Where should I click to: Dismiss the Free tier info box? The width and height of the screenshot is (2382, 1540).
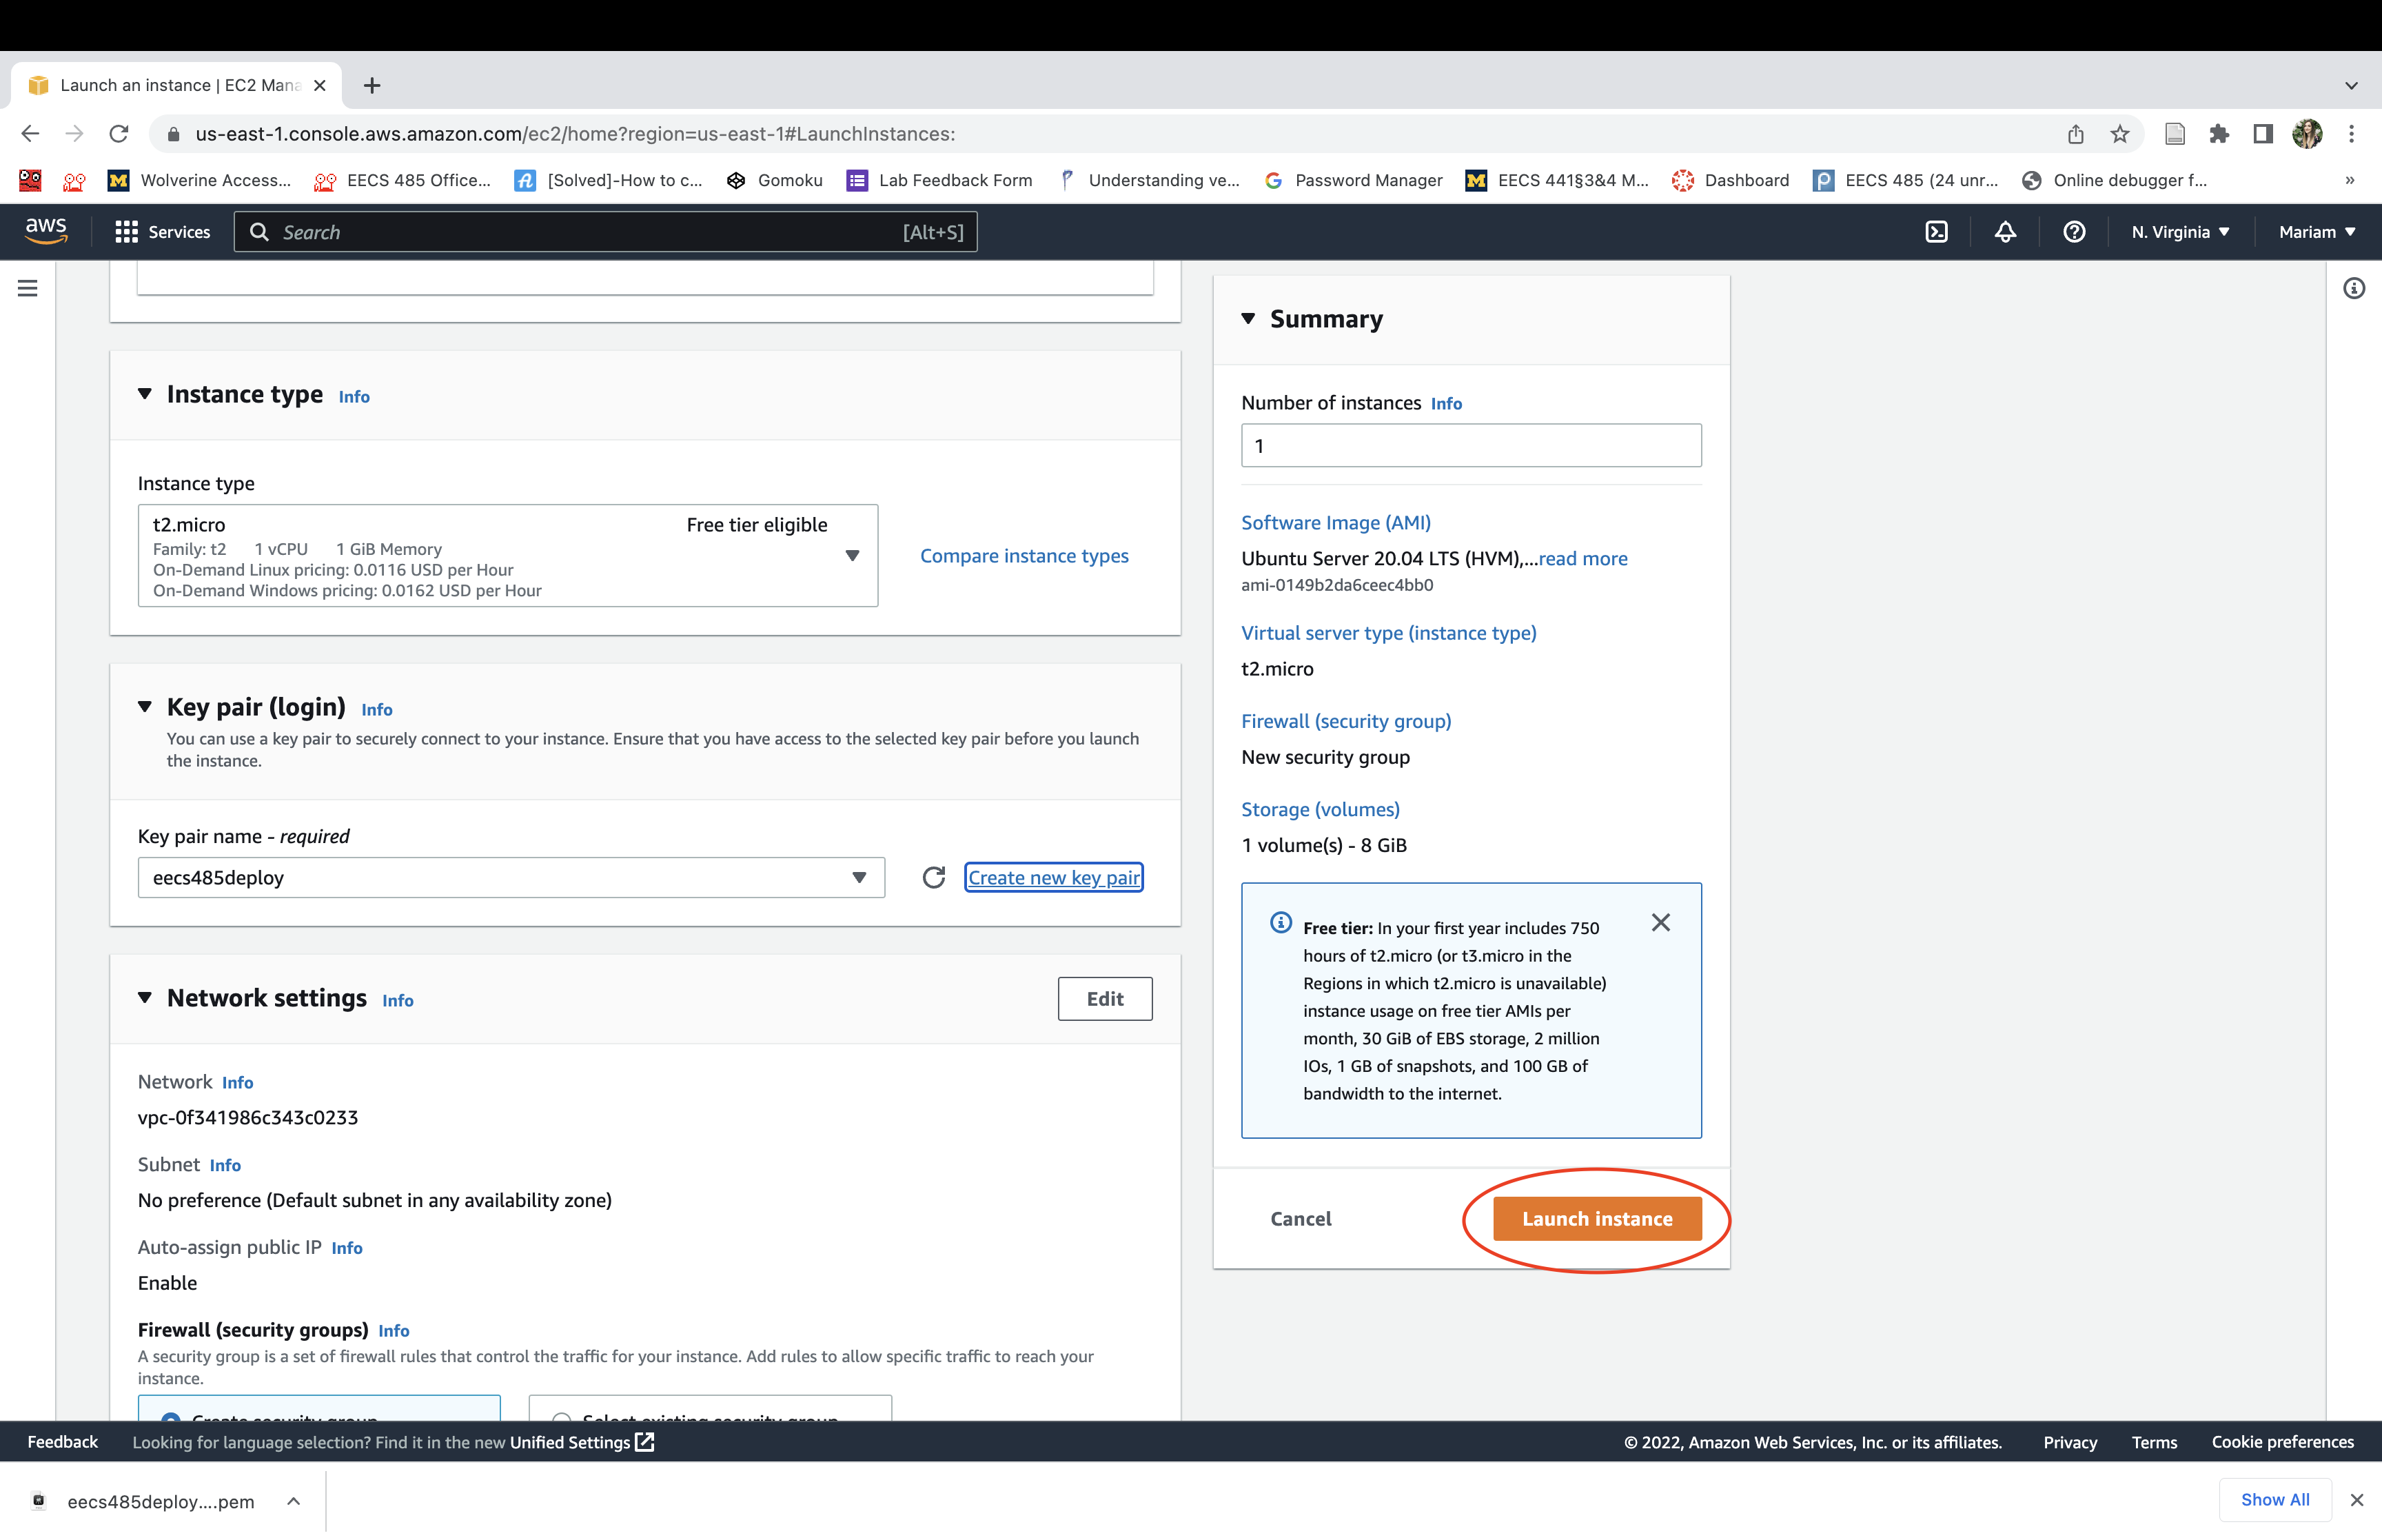1660,922
